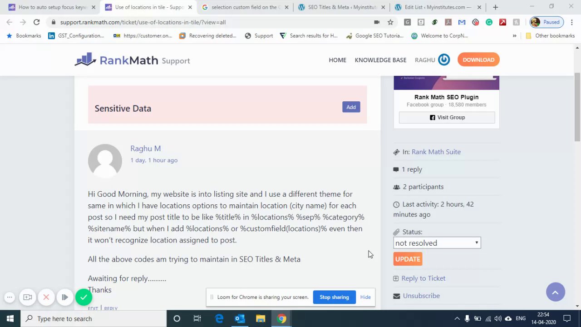Open Cortana circle icon
The height and width of the screenshot is (327, 581).
pos(177,319)
